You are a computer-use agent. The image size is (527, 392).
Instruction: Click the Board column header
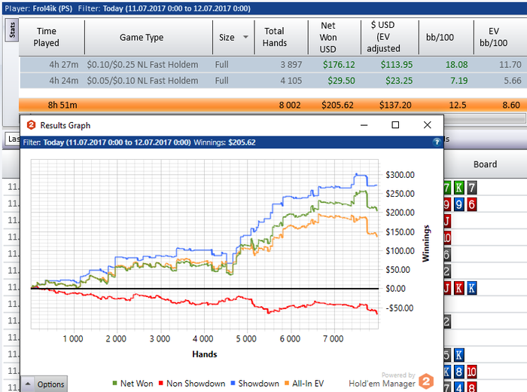pos(485,164)
